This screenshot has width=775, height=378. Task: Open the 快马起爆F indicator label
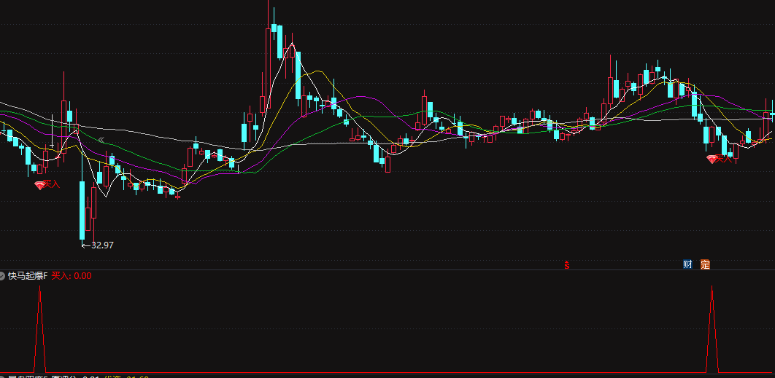coord(28,277)
